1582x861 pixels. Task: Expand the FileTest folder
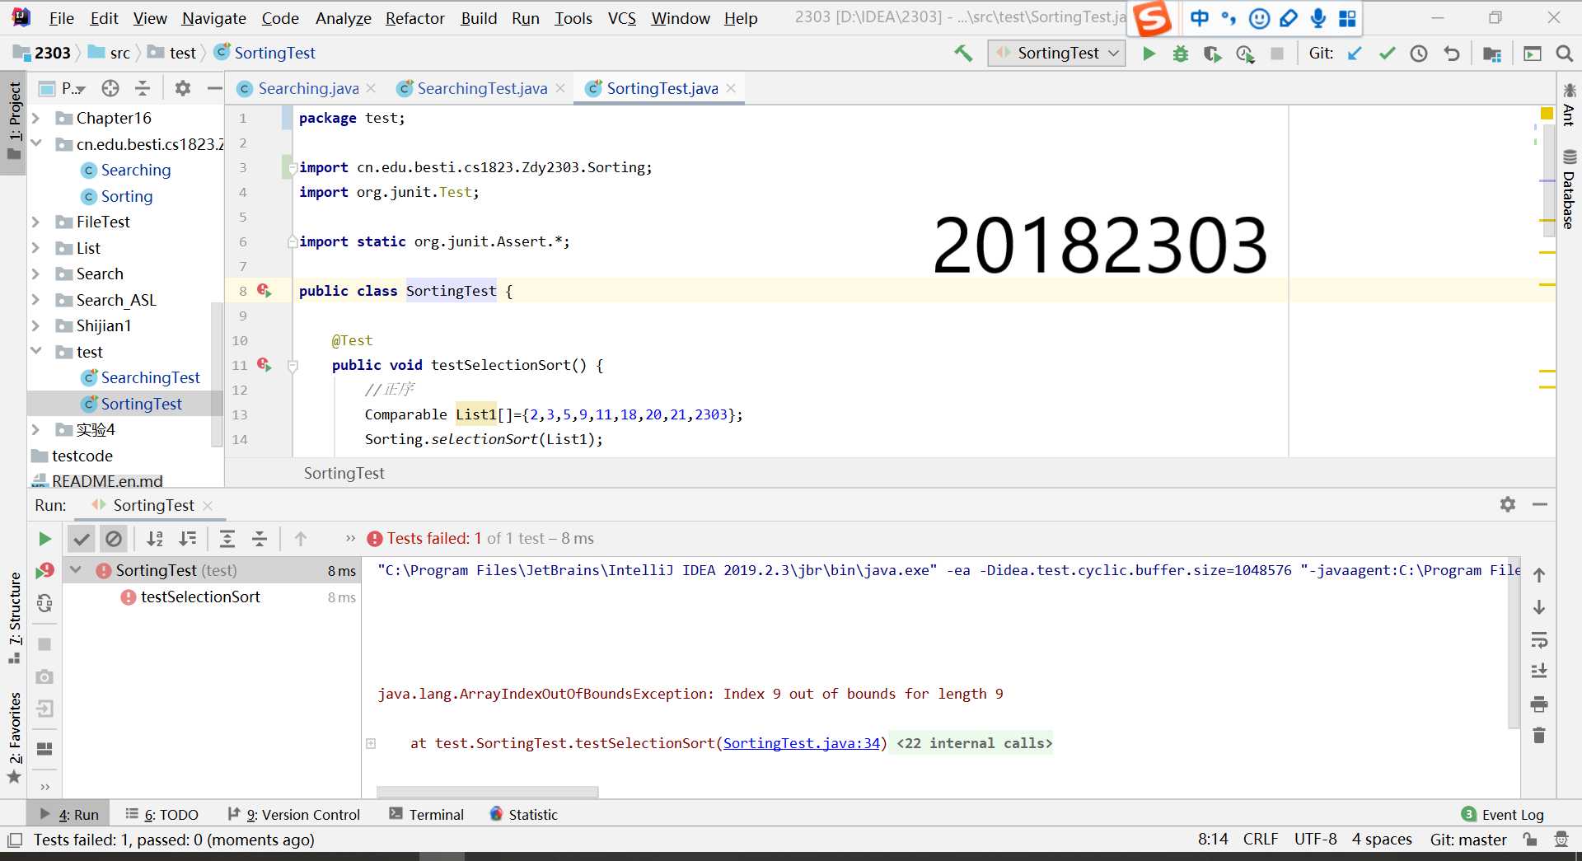(x=35, y=222)
